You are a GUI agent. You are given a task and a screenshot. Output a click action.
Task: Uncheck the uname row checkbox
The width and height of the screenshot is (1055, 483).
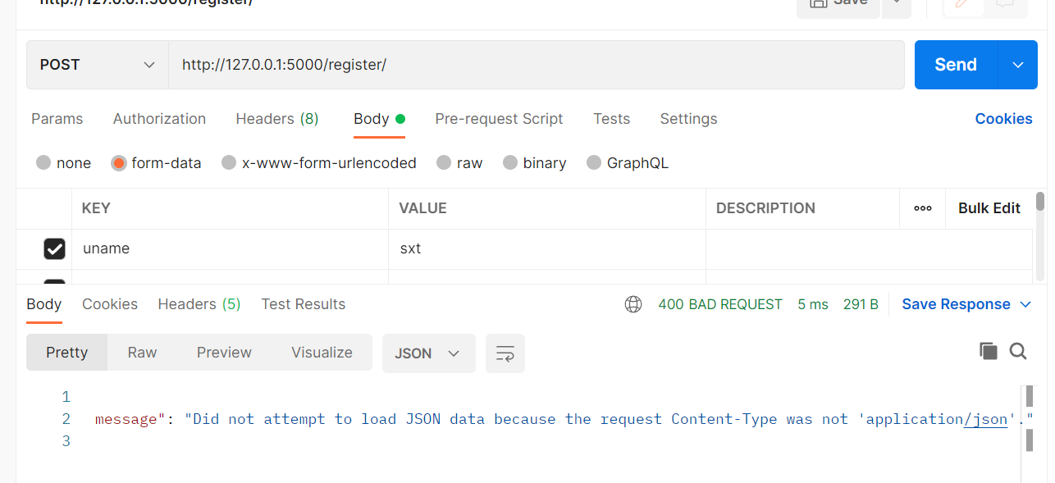(x=54, y=248)
